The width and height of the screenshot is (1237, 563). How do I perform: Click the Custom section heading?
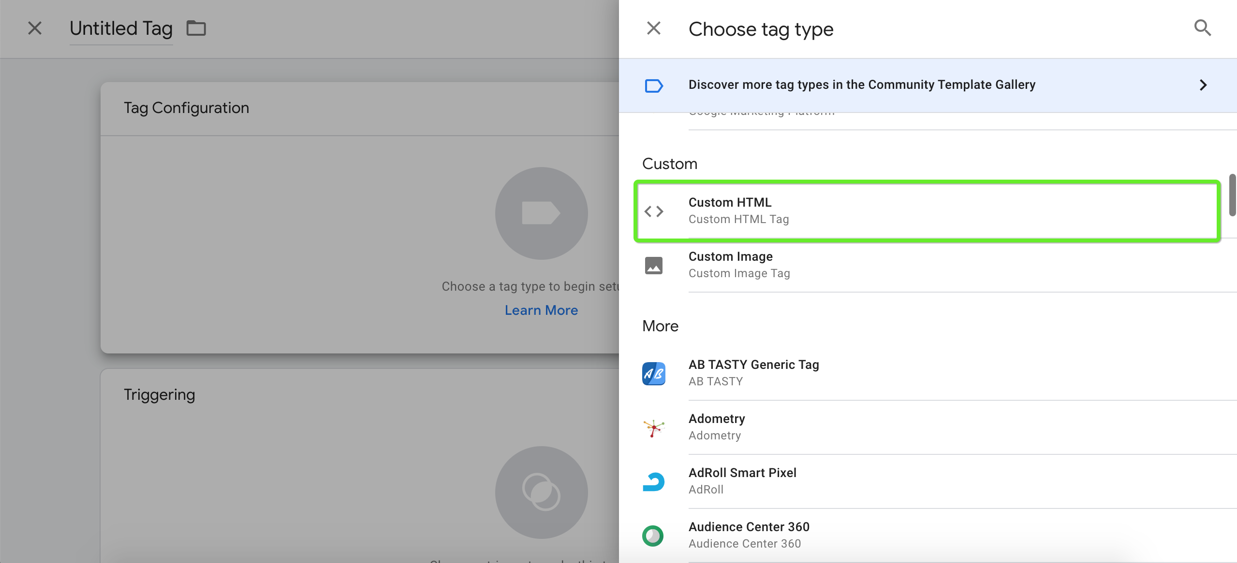pyautogui.click(x=670, y=164)
